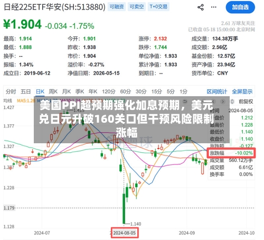Click the 1.179 y-axis price label
264x240 pixels.
pos(9,208)
